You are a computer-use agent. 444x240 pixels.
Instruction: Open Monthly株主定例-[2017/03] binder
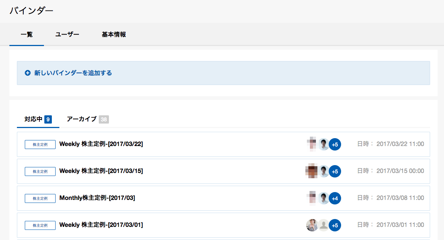point(97,198)
